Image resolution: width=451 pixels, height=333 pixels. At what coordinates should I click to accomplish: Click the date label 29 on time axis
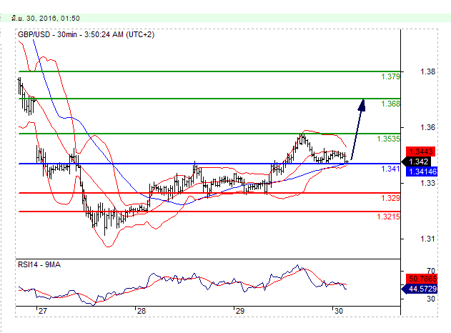(x=239, y=311)
